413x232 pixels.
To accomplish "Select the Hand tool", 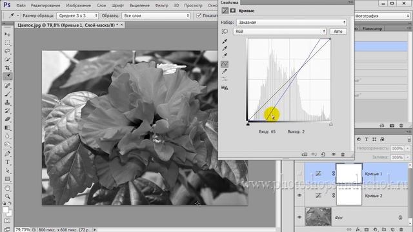I will coord(7,188).
